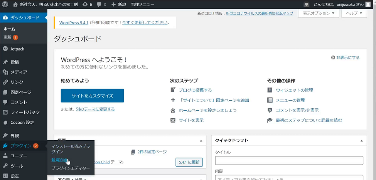Image resolution: width=376 pixels, height=180 pixels.
Task: Click the フィードバック sidebar icon
Action: 5,112
